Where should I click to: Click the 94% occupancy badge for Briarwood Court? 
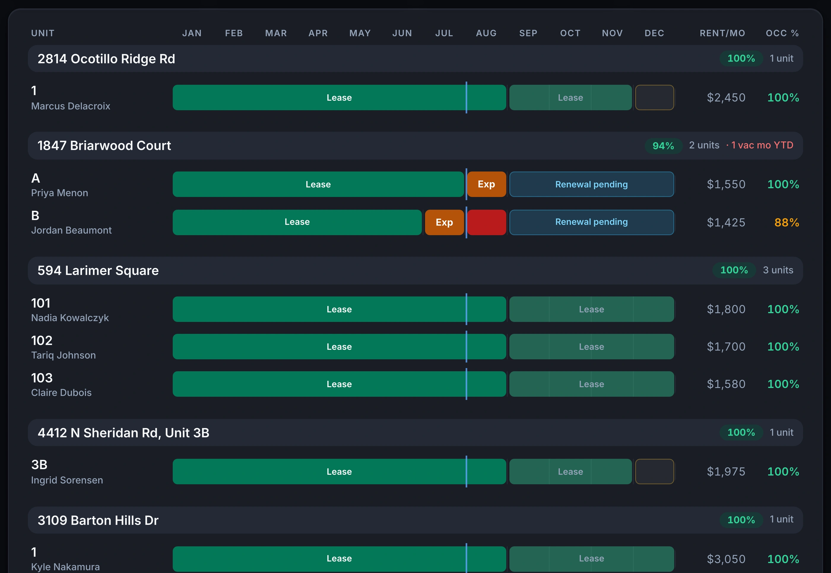663,146
